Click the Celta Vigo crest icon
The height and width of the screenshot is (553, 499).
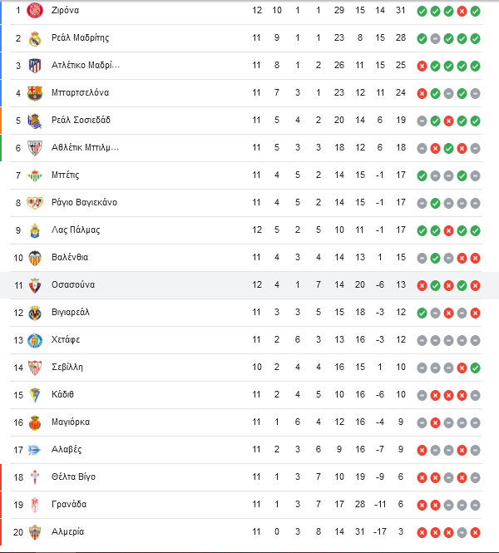[x=35, y=477]
